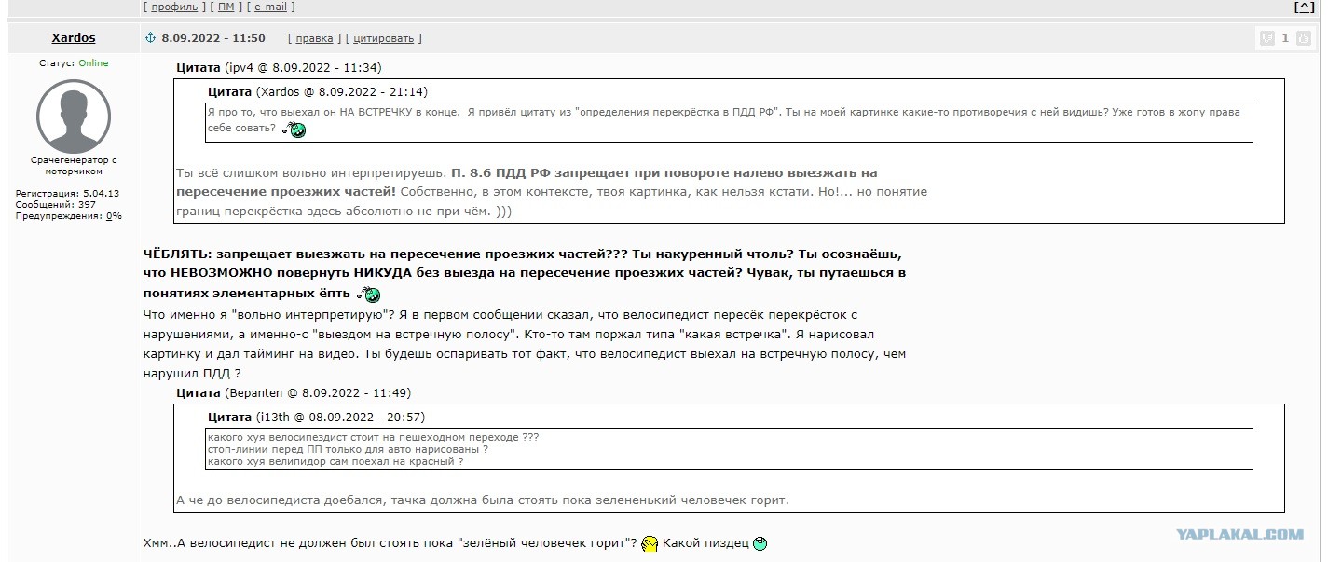
Task: Click the line "А че до велосипедиста доебался"
Action: pos(483,500)
